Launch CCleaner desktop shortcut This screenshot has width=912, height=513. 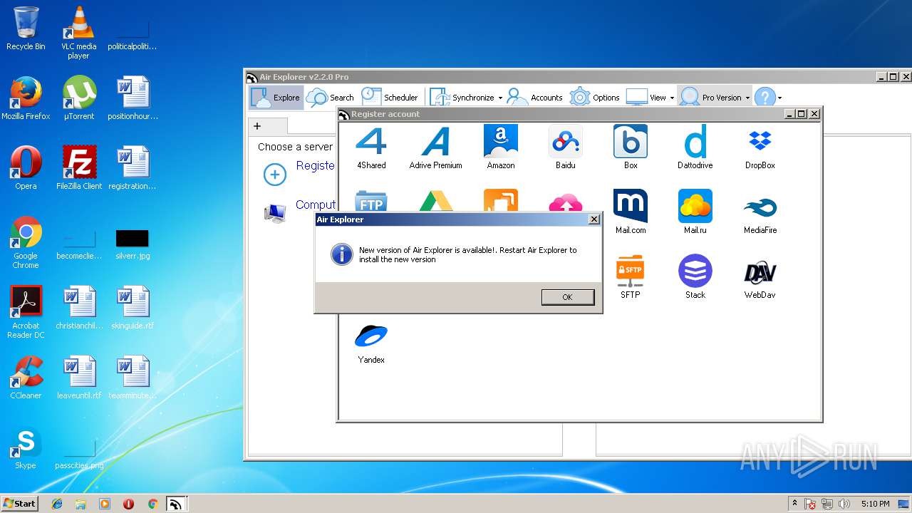[26, 378]
